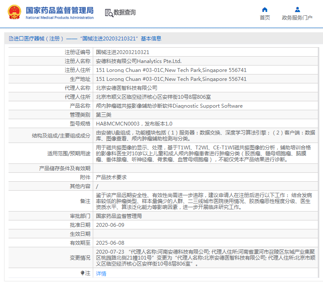Click the 代理人住所 address value

click(x=154, y=97)
